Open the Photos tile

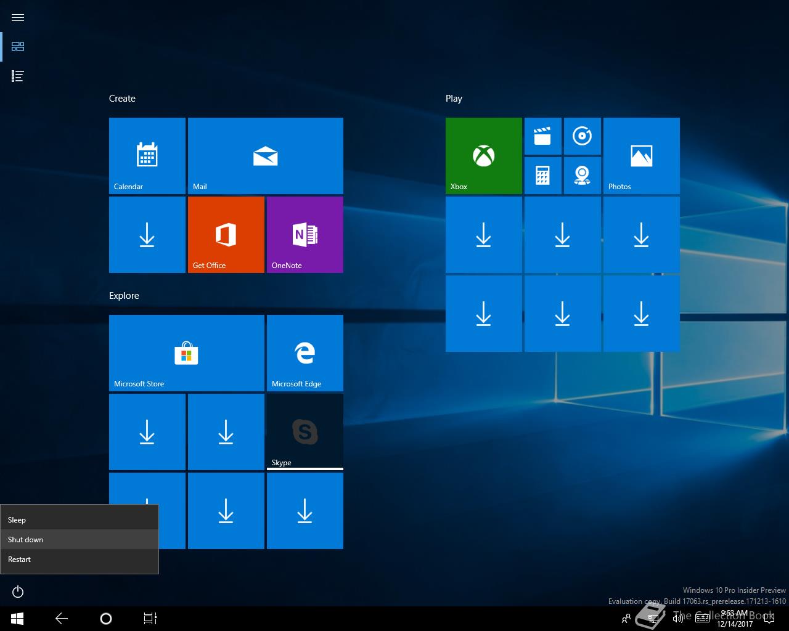642,156
